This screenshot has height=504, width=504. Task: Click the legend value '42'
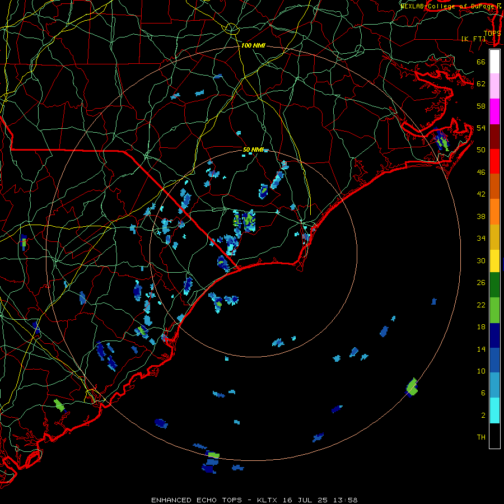click(481, 194)
